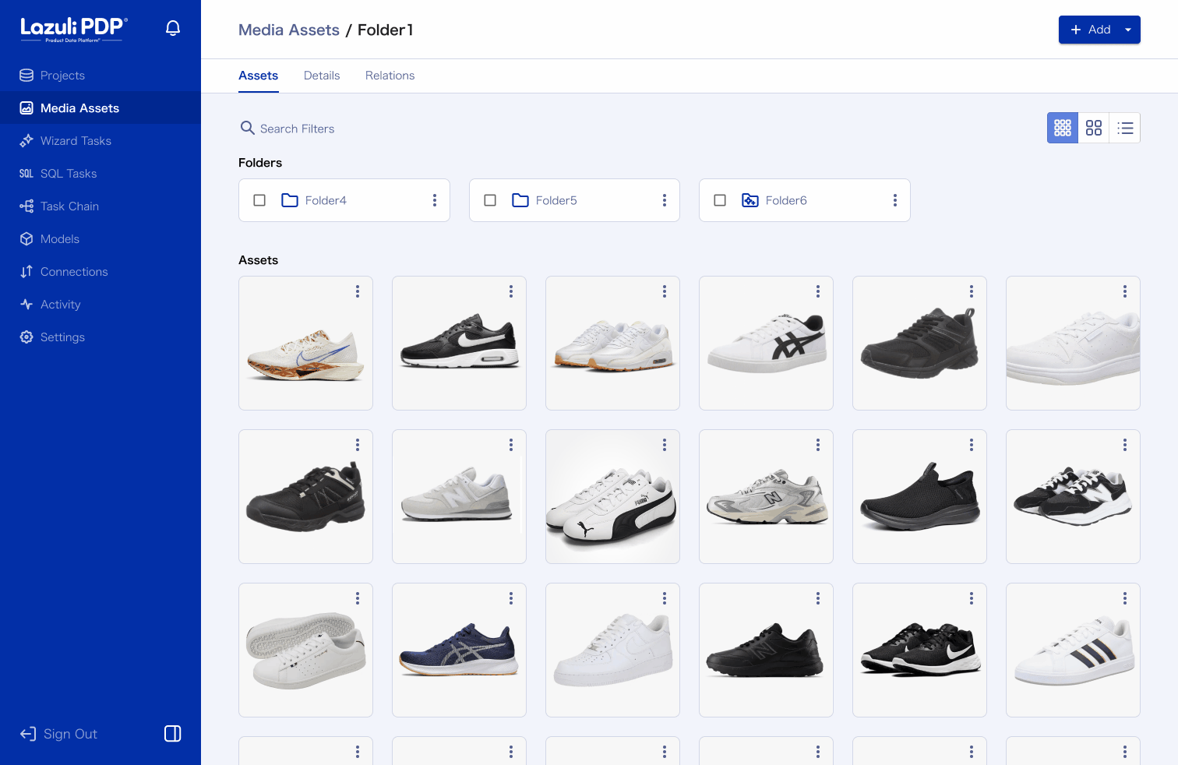The image size is (1178, 765).
Task: Switch to list view layout
Action: point(1124,128)
